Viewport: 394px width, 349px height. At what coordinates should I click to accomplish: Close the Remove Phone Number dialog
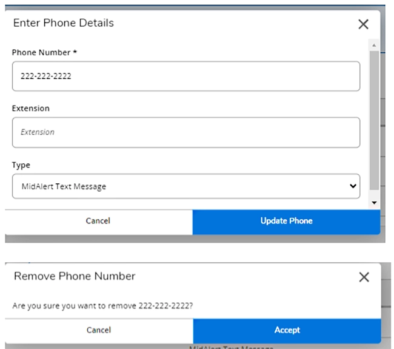click(x=364, y=277)
